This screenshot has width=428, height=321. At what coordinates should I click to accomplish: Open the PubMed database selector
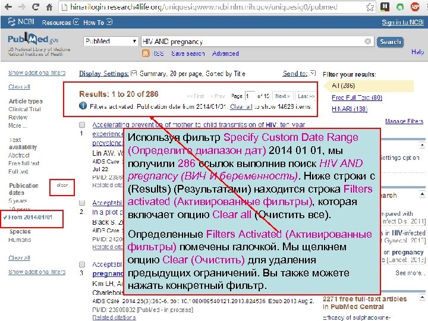[111, 41]
